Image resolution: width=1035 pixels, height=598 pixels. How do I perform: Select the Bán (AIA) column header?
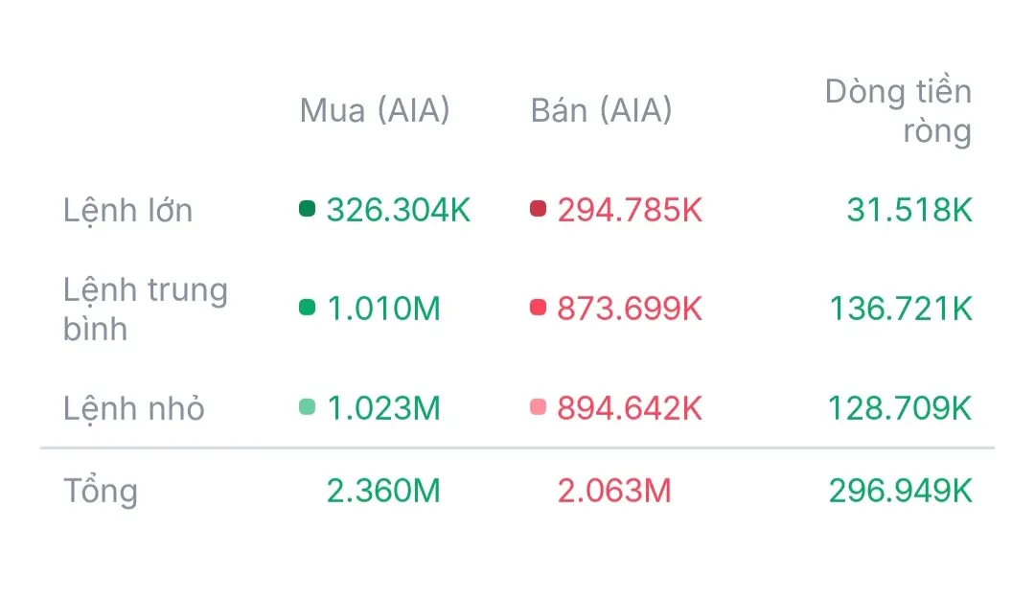pos(601,110)
